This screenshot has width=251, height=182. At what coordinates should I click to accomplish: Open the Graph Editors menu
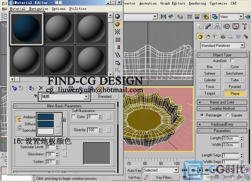[x=173, y=3]
